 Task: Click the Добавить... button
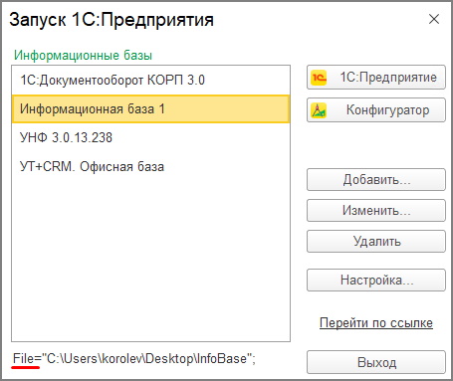pyautogui.click(x=376, y=180)
